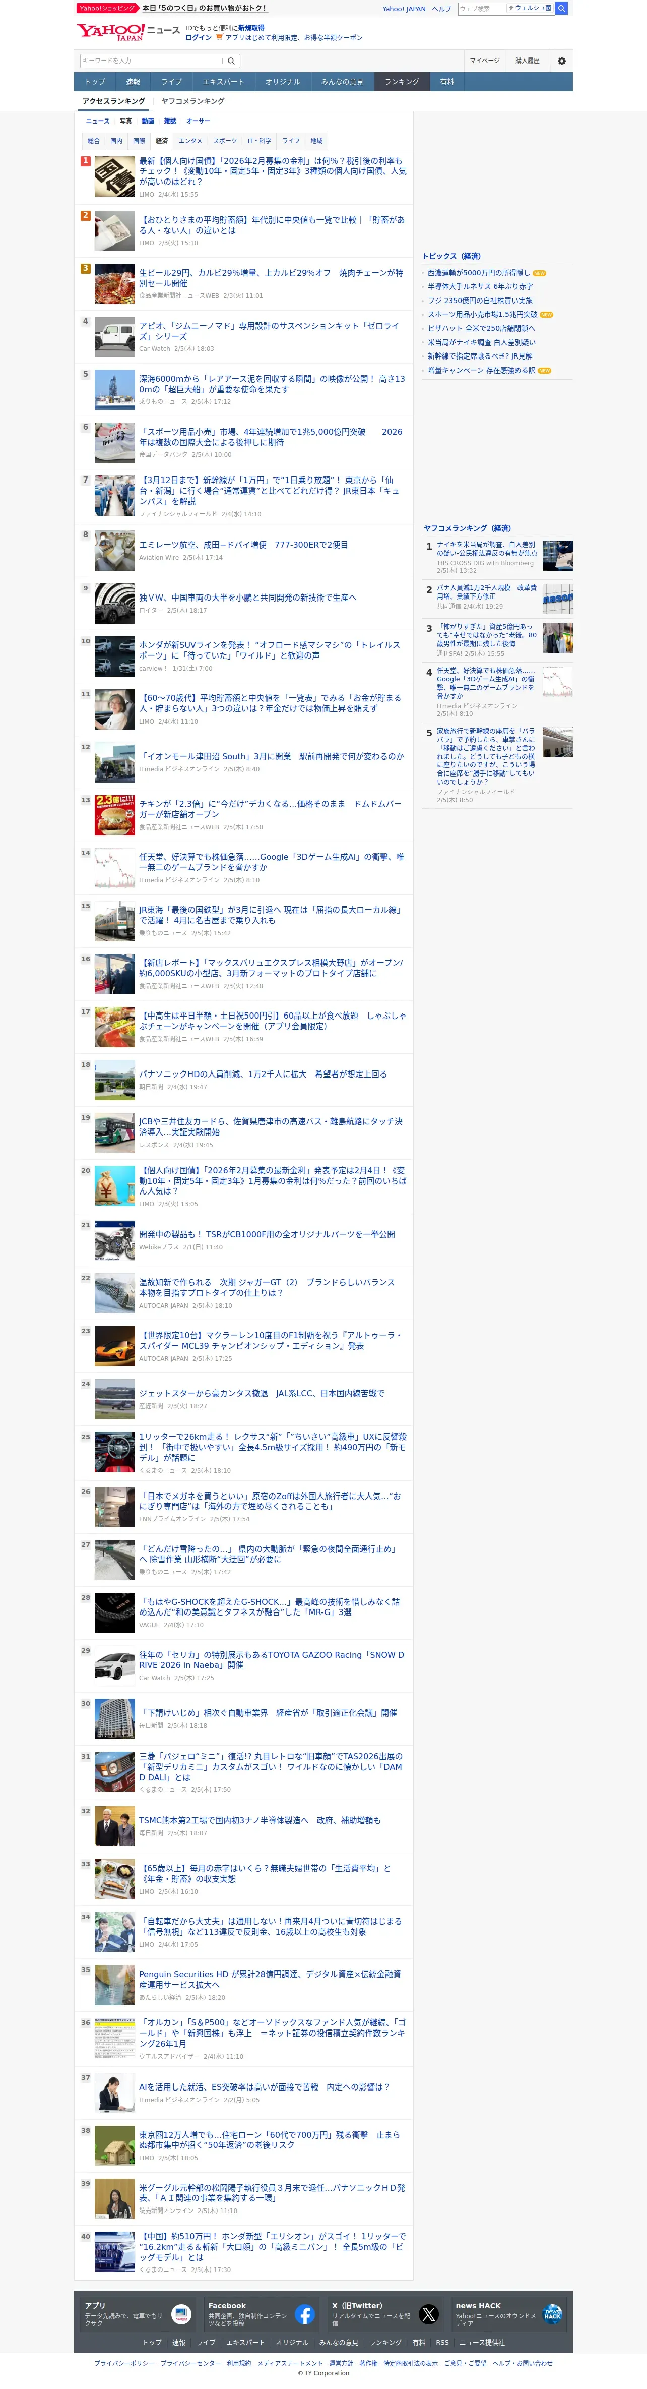Click the ログイン link

(199, 38)
